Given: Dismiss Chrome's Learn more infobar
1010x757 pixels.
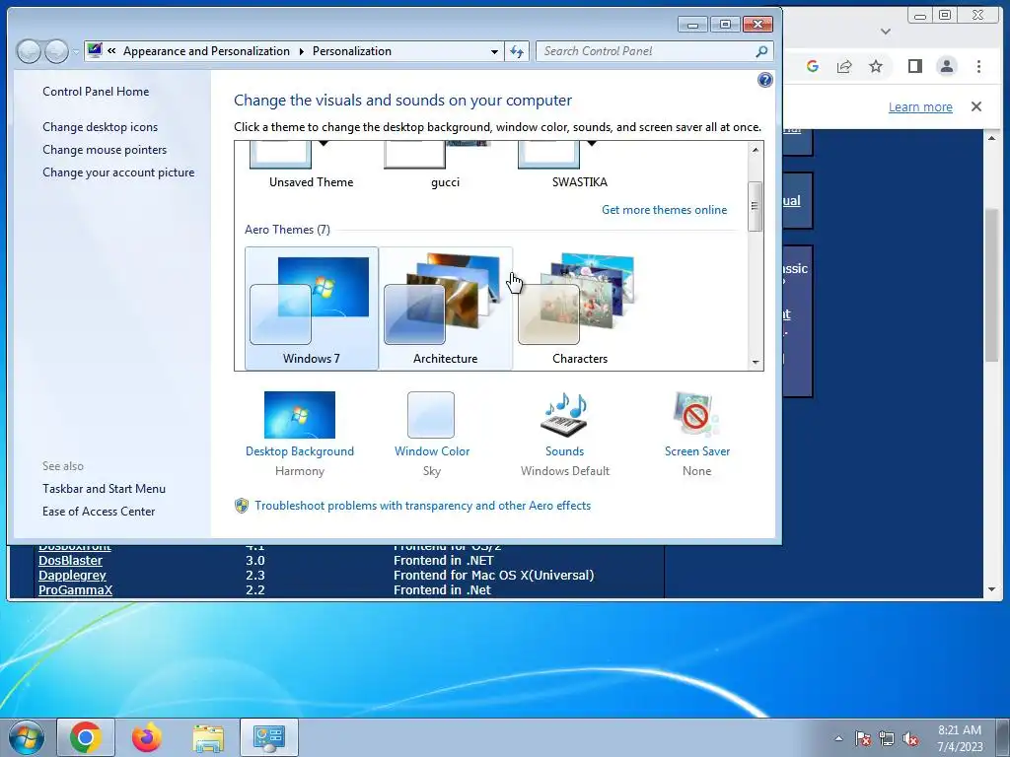Looking at the screenshot, I should point(976,106).
